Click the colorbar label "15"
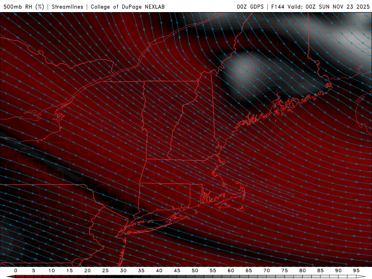 pyautogui.click(x=69, y=271)
